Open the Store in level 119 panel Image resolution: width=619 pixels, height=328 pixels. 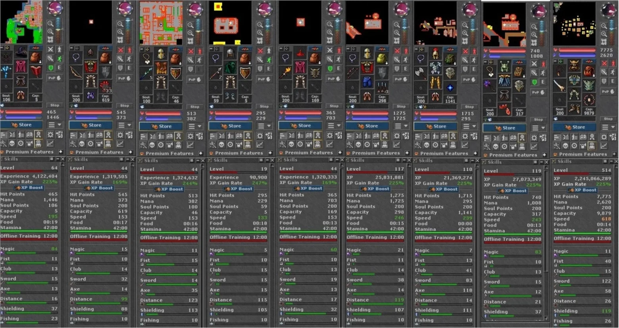[x=505, y=128]
